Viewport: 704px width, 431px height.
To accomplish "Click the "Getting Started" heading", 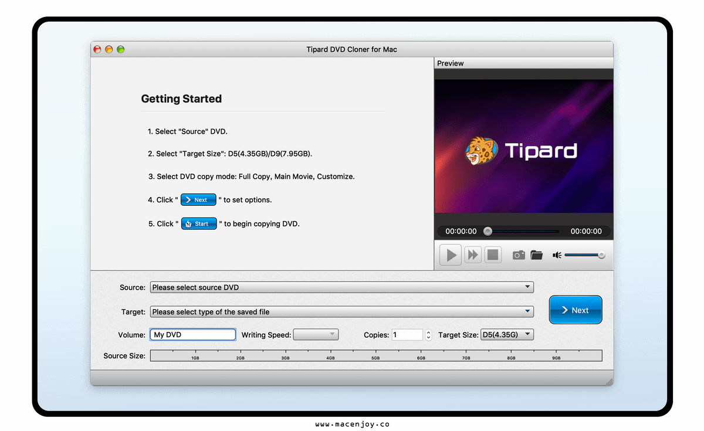I will (181, 99).
